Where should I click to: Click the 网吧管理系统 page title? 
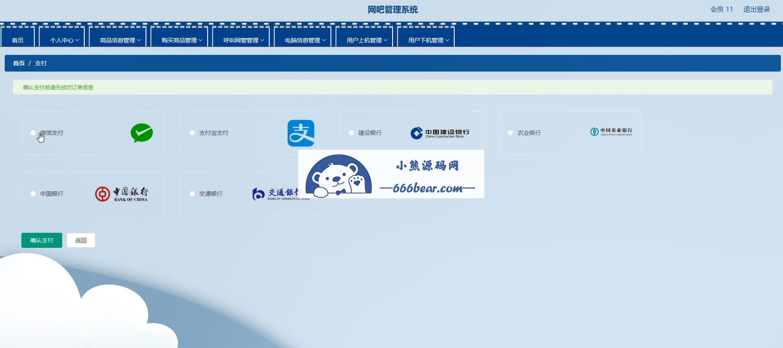pyautogui.click(x=393, y=9)
